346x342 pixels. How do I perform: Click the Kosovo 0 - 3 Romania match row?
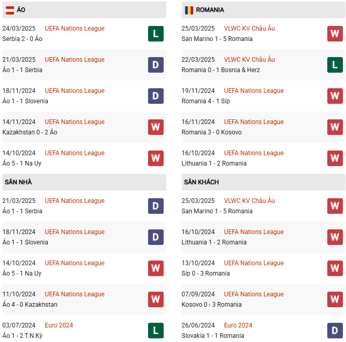(206, 305)
